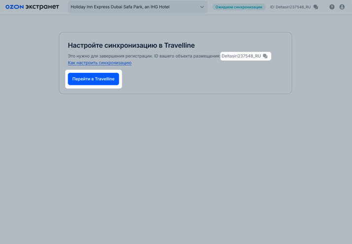Click the Это нужно для завершения регистрации text
The width and height of the screenshot is (352, 244).
tap(110, 56)
